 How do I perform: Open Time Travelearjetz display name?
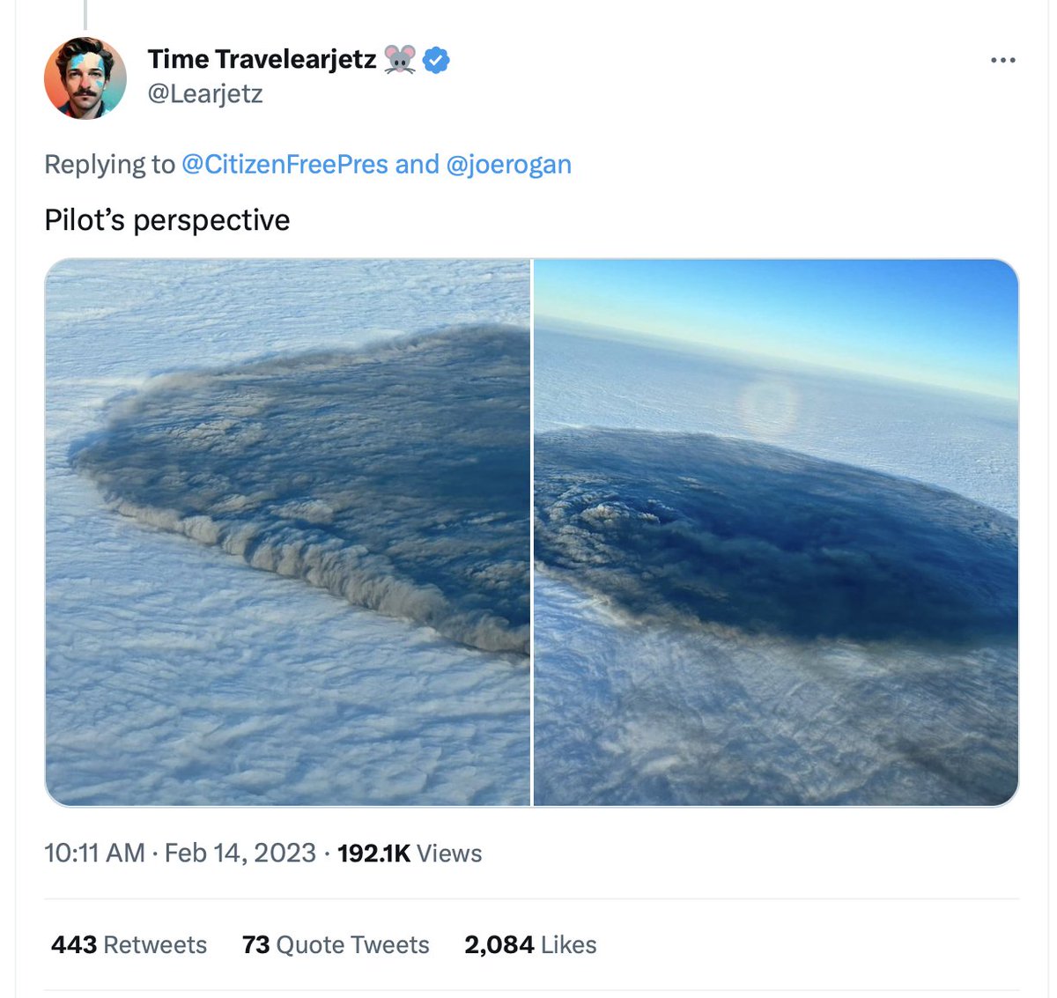point(262,59)
